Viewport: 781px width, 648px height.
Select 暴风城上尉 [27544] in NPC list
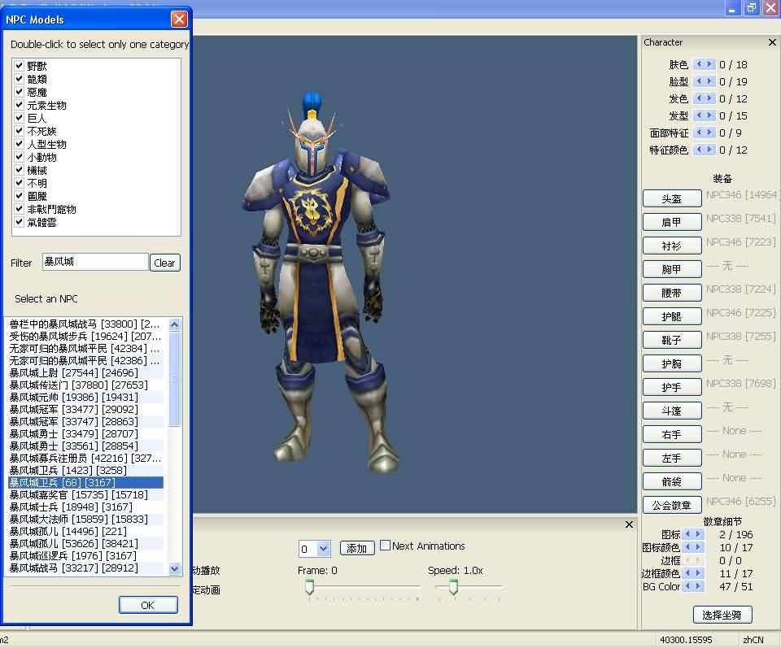[85, 372]
